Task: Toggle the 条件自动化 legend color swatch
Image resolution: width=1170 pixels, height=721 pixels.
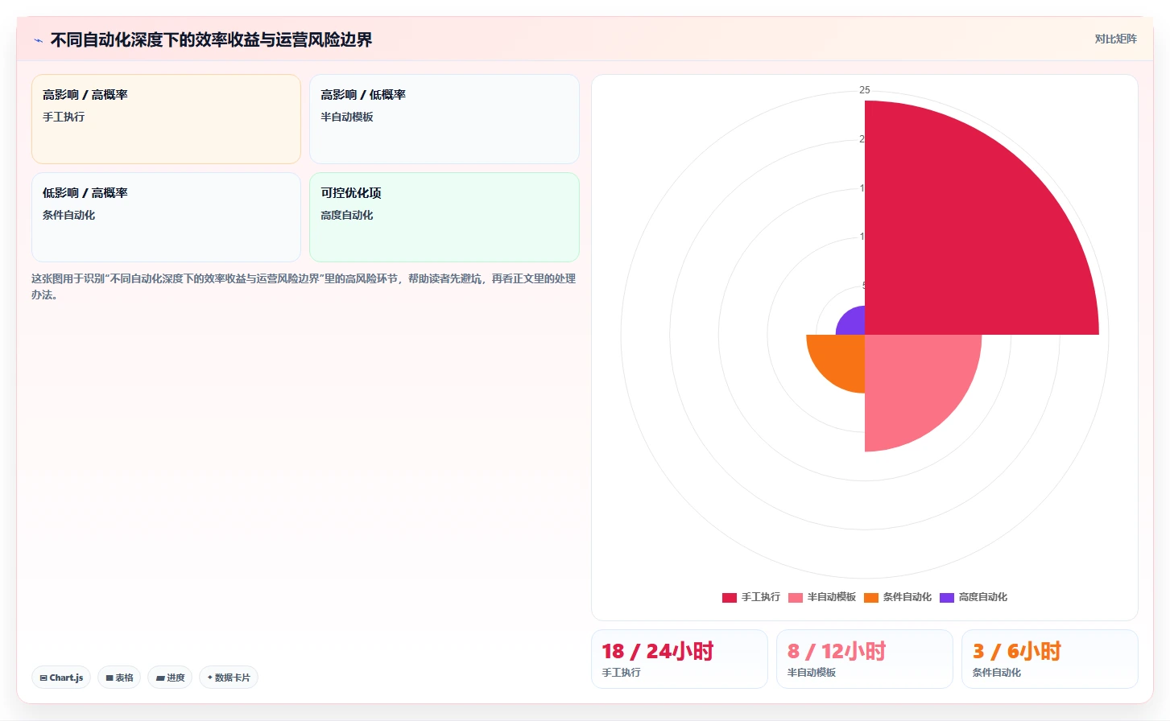Action: click(x=871, y=597)
